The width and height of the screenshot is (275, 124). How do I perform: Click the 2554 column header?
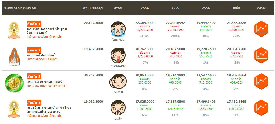point(145,8)
